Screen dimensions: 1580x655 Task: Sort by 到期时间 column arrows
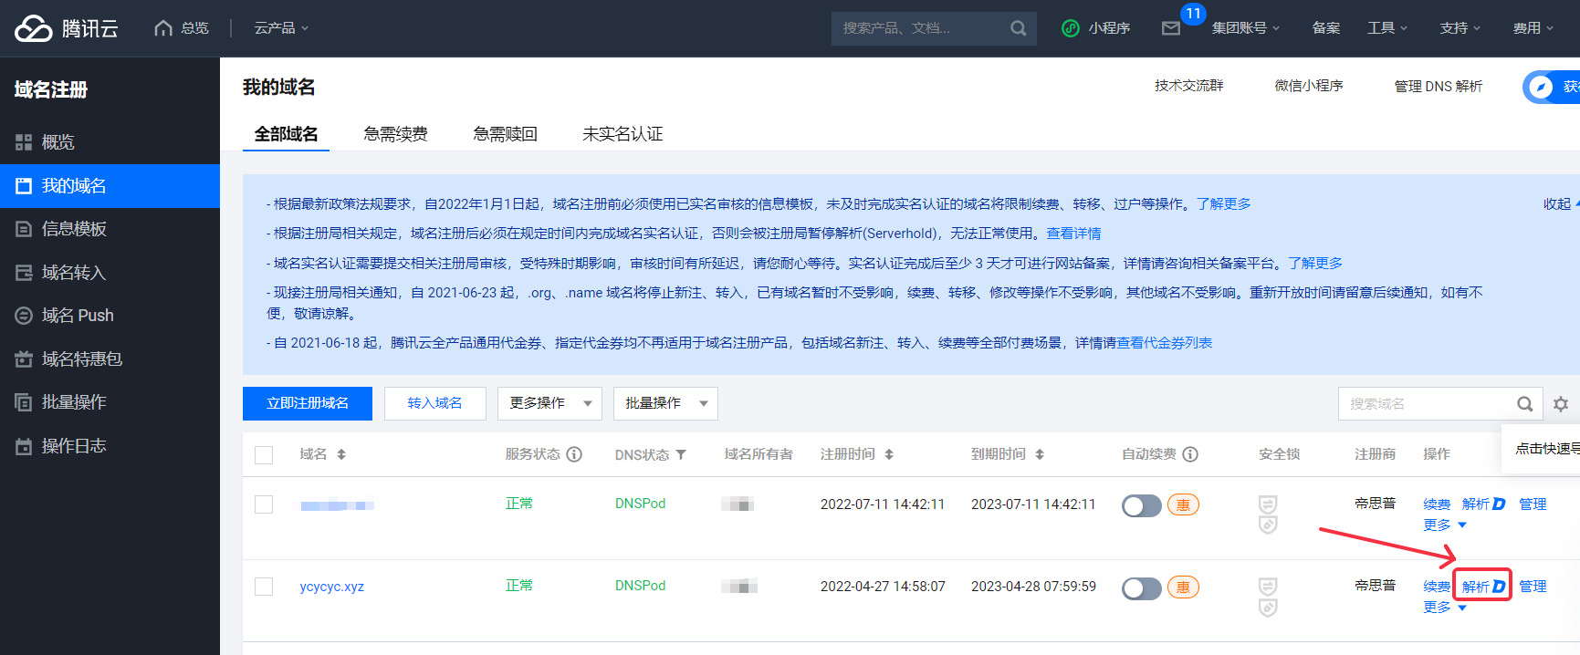1040,454
